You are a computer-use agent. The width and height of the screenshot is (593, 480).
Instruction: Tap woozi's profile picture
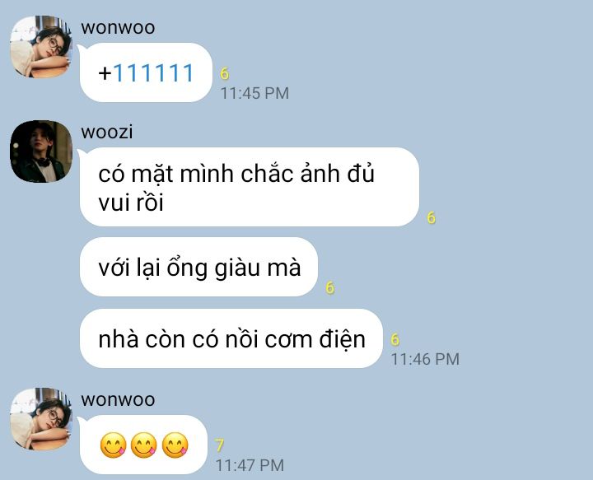coord(41,151)
